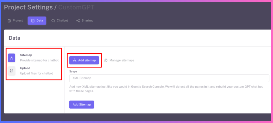Click the speech bubble icon on the Chatbot tab
273x123 pixels.
point(53,21)
